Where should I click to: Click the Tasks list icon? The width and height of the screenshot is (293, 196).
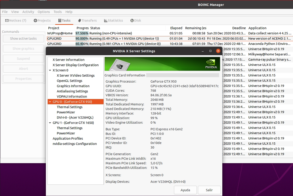[60, 21]
